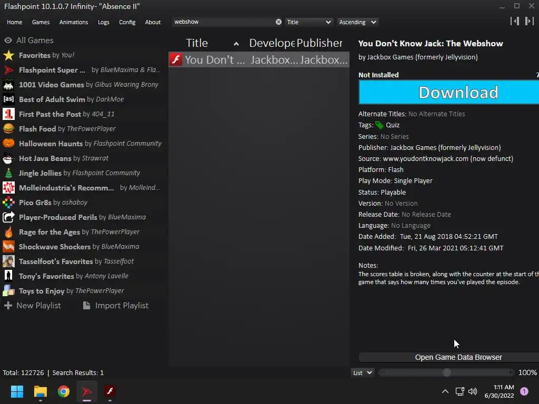Open the List layout dropdown
The image size is (539, 404).
point(363,373)
